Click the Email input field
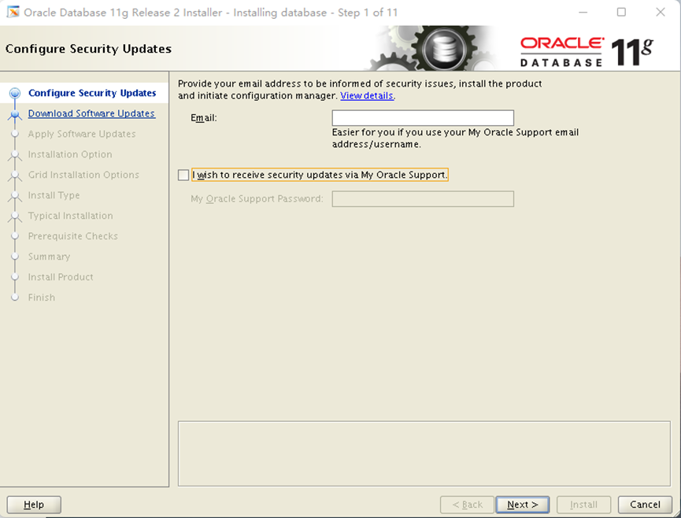This screenshot has width=681, height=518. (x=423, y=117)
